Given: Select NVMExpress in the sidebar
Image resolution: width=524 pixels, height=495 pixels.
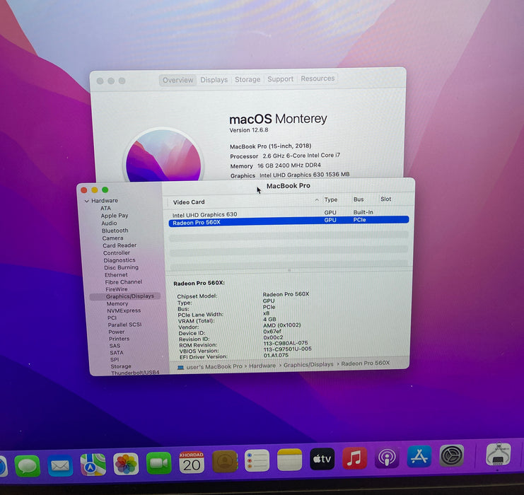Looking at the screenshot, I should (124, 311).
